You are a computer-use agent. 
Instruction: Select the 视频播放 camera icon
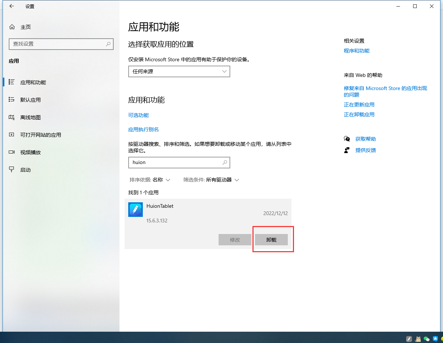(12, 152)
